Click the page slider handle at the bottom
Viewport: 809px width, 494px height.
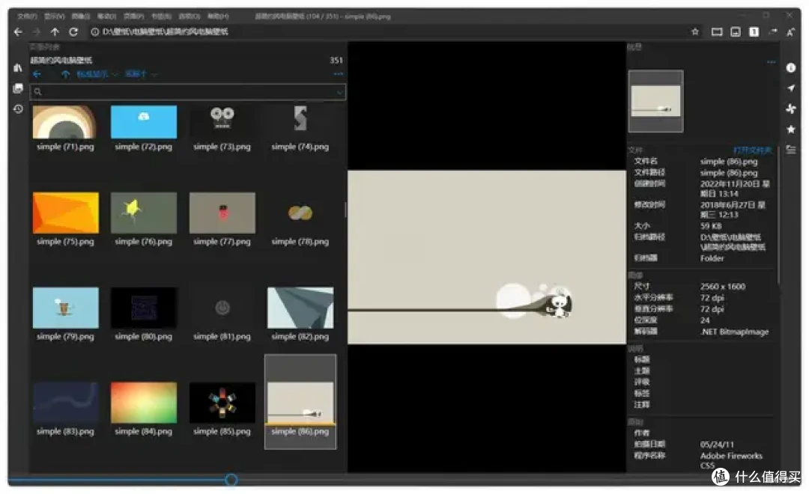[231, 480]
